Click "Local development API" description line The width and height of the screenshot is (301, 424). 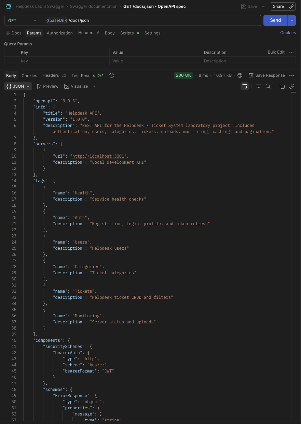pyautogui.click(x=99, y=162)
